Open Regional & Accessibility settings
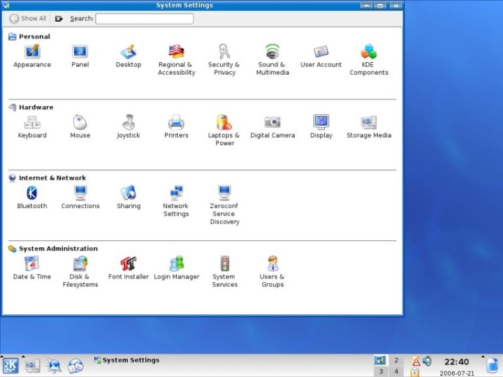This screenshot has width=503, height=377. pos(177,60)
